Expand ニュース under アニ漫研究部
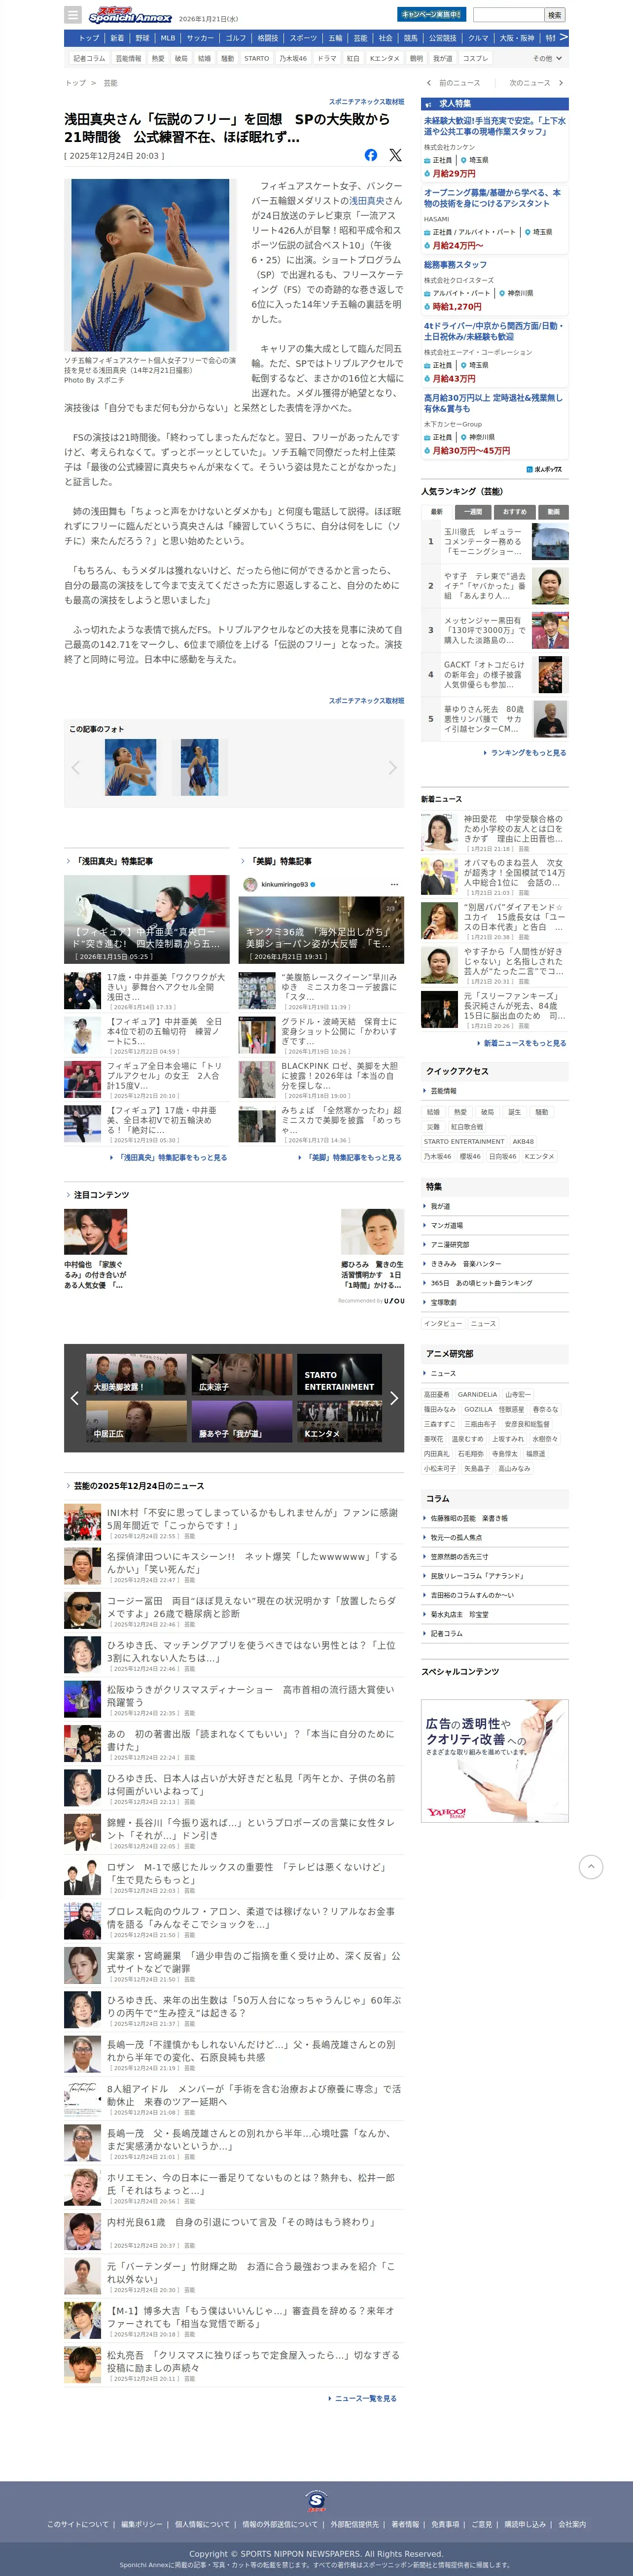The height and width of the screenshot is (2576, 633). pyautogui.click(x=495, y=1373)
